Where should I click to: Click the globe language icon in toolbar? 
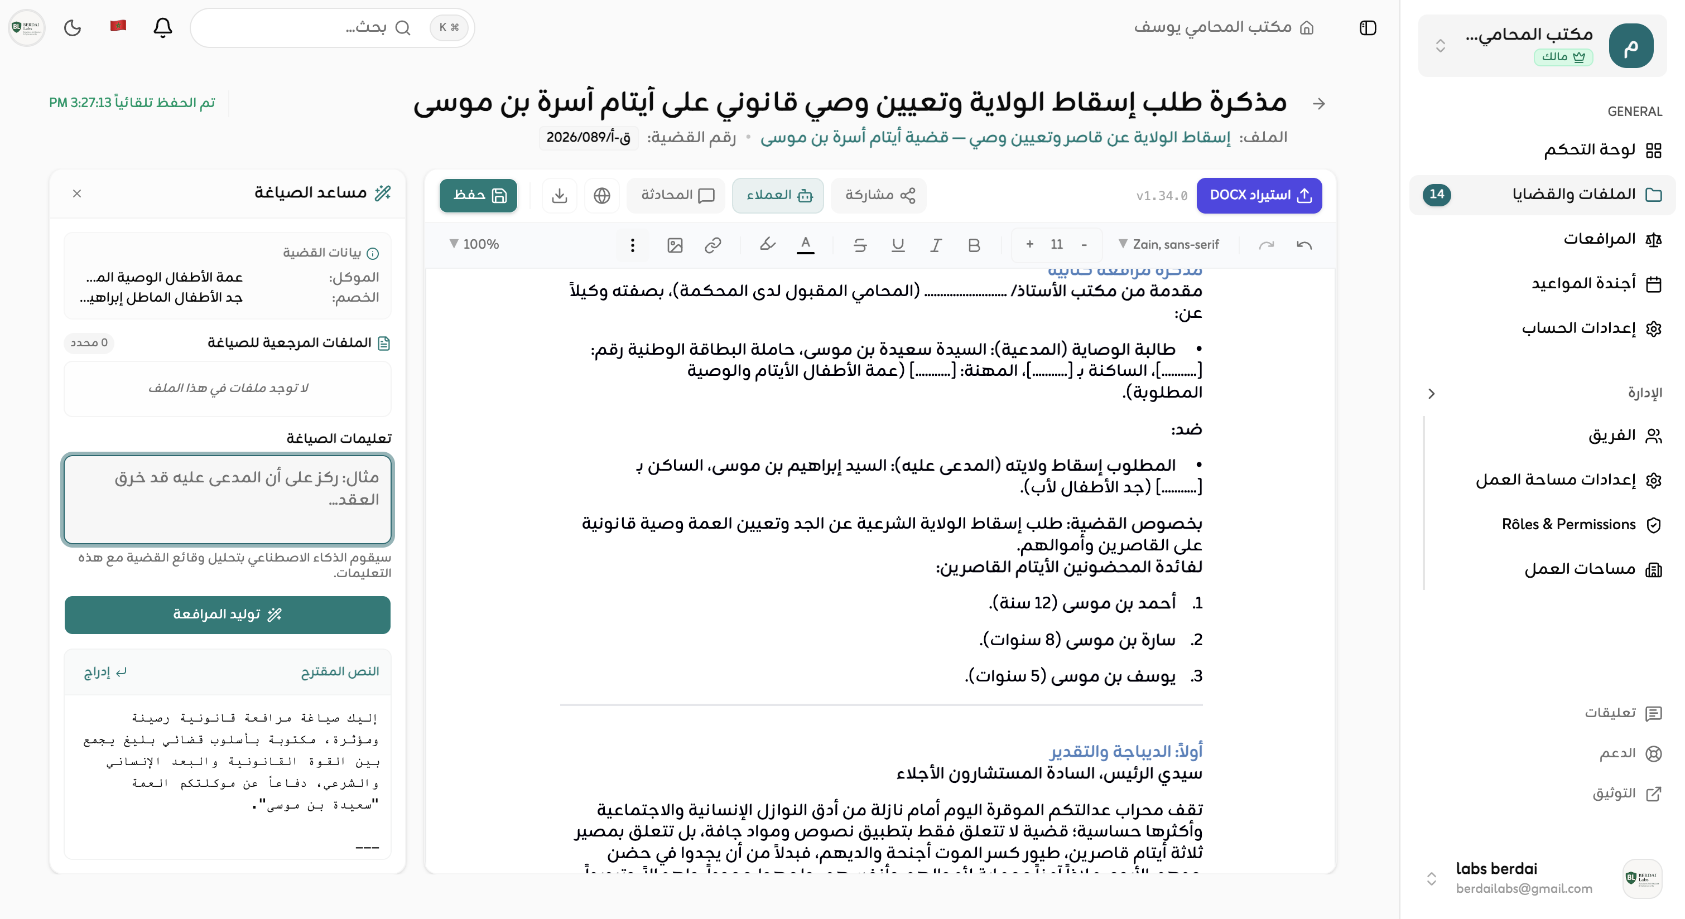[602, 195]
